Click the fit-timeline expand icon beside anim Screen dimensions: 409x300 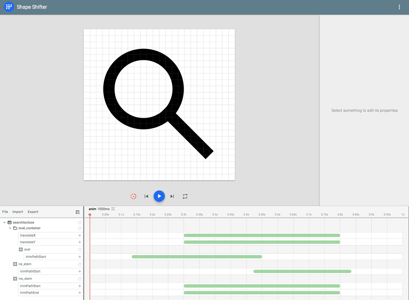pyautogui.click(x=113, y=209)
